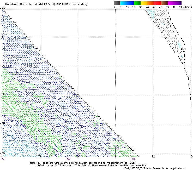
Task: Click the yellow 20-25 knots color band
Action: (x=144, y=3)
